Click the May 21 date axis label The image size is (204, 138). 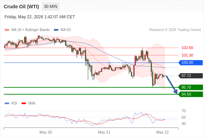pyautogui.click(x=104, y=132)
